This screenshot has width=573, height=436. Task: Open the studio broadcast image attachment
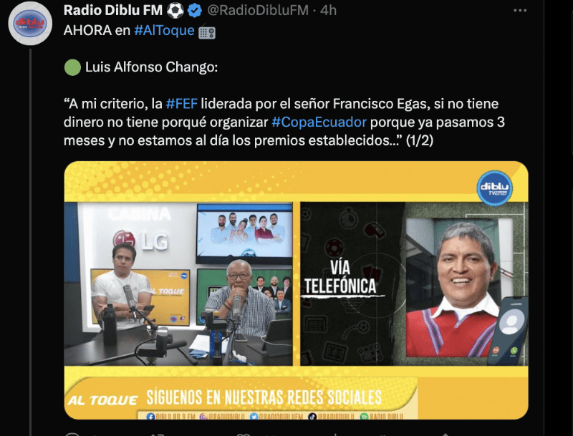click(296, 290)
